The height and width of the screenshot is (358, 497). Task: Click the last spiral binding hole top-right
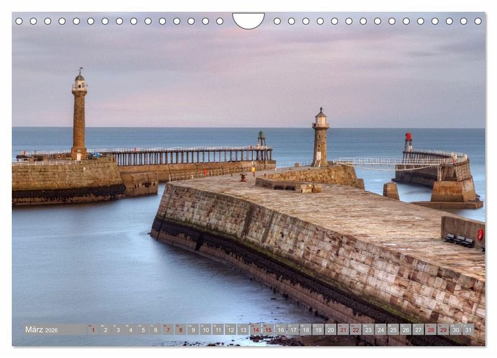[x=478, y=21]
